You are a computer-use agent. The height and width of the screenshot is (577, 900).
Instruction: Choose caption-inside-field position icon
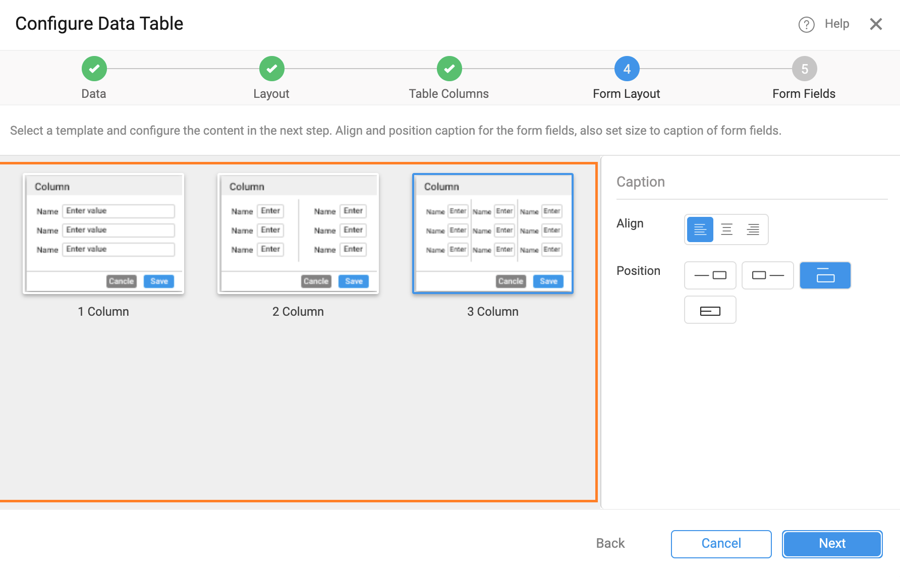pos(710,310)
